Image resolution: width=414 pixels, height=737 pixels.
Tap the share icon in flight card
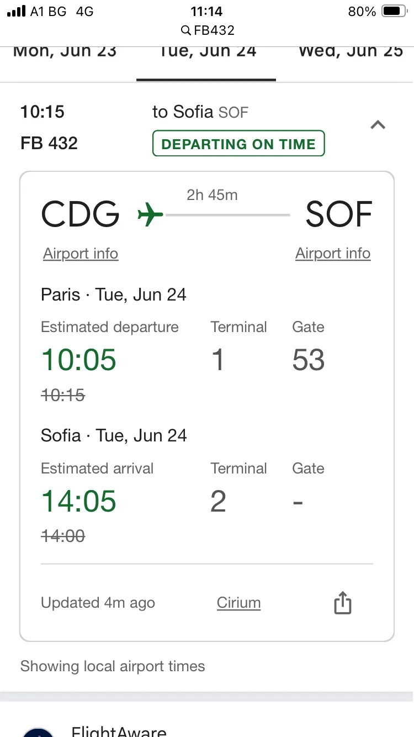pos(342,603)
